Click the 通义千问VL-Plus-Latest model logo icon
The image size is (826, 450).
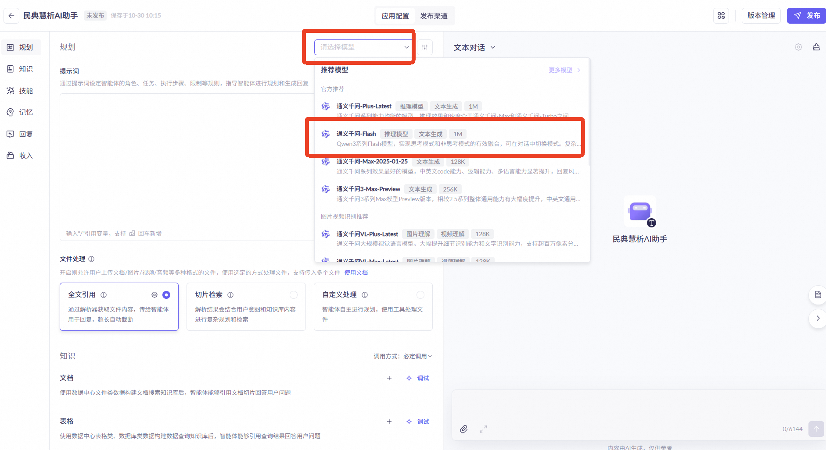(x=326, y=234)
